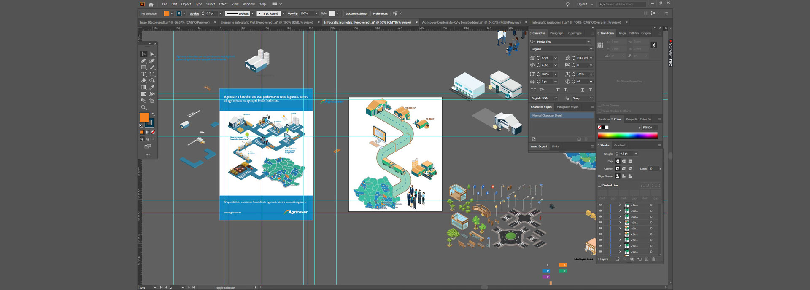The image size is (810, 290).
Task: Enable the Dashed Line checkbox
Action: point(599,185)
